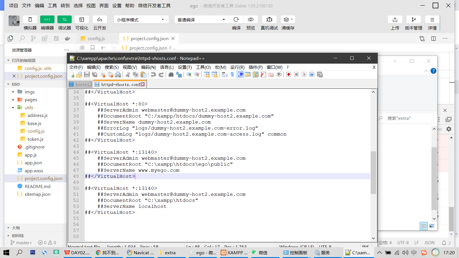The width and height of the screenshot is (459, 258).
Task: Click the Save icon in Notepad++ toolbar
Action: coord(87,75)
